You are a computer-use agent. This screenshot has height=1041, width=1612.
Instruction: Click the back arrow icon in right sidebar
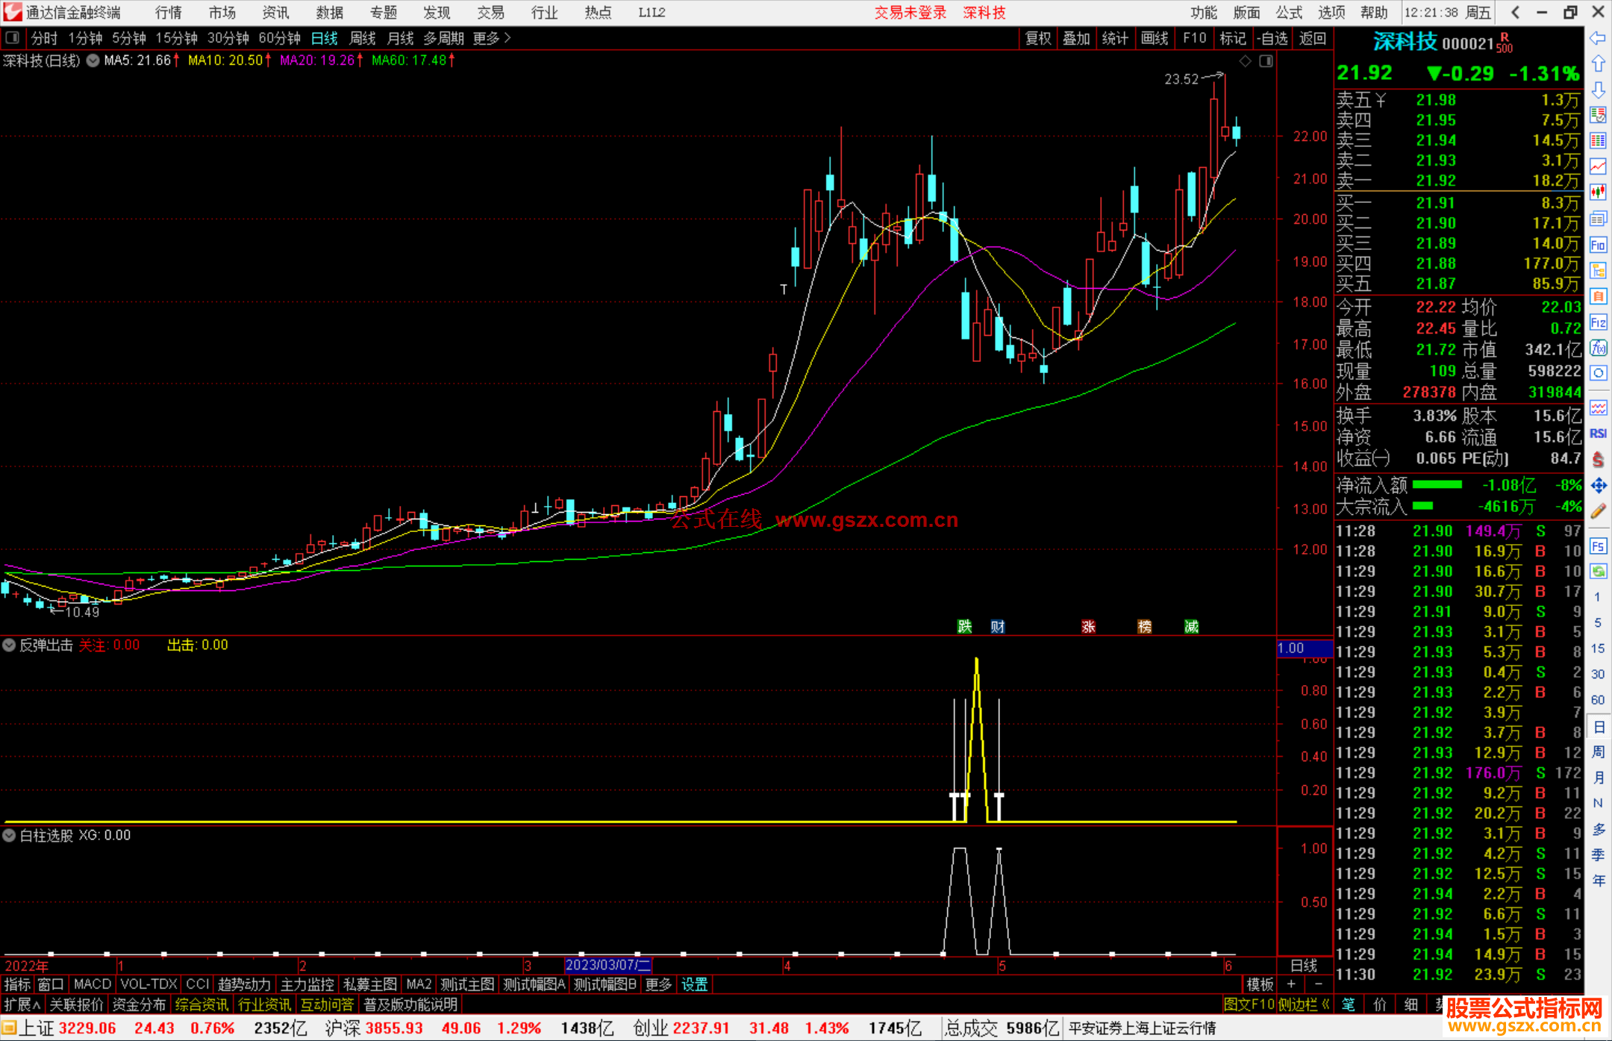coord(1598,38)
